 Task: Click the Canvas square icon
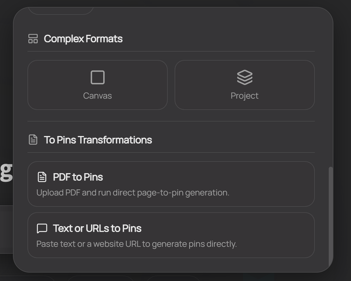97,78
